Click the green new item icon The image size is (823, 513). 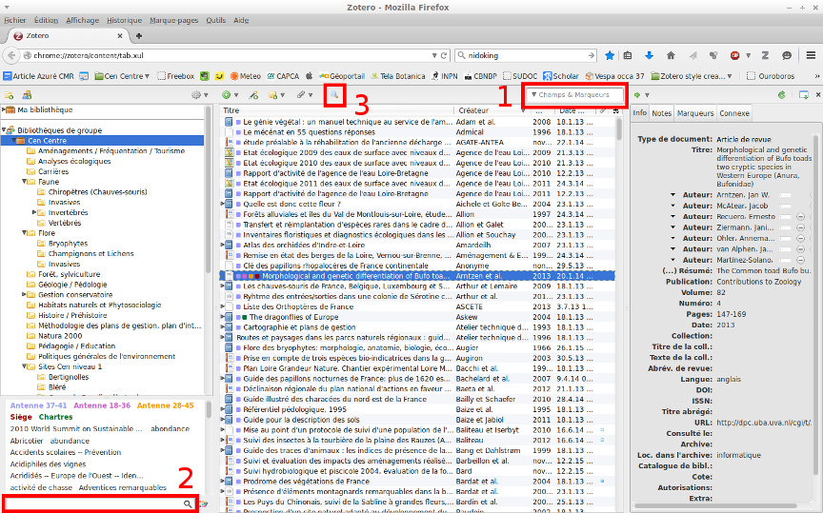point(226,95)
